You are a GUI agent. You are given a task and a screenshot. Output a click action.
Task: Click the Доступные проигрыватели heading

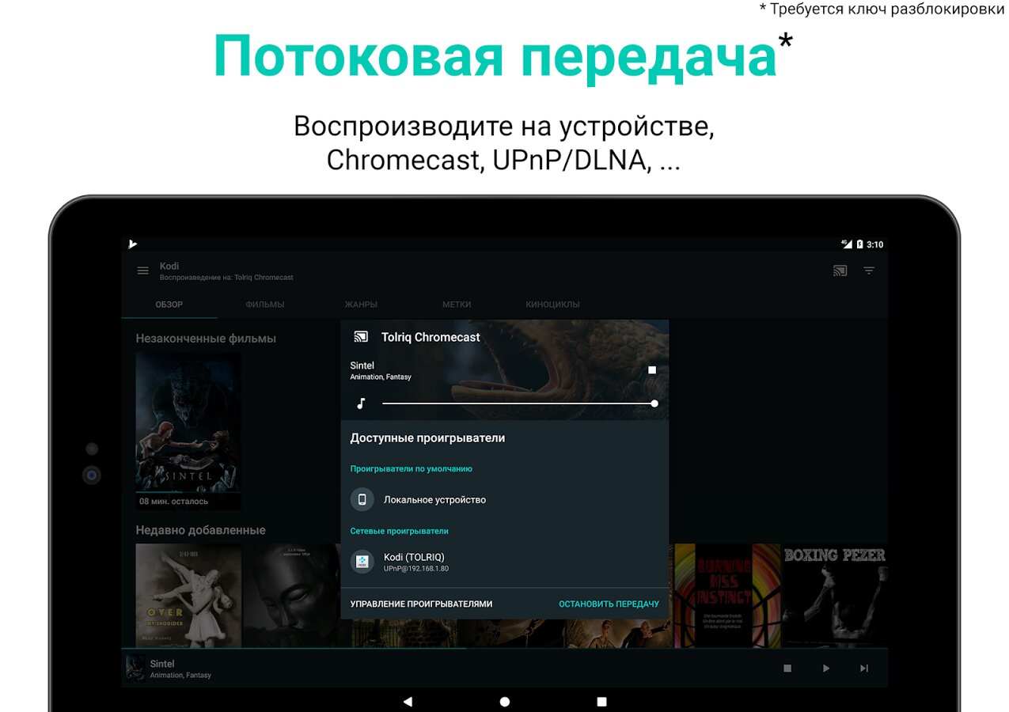(427, 438)
